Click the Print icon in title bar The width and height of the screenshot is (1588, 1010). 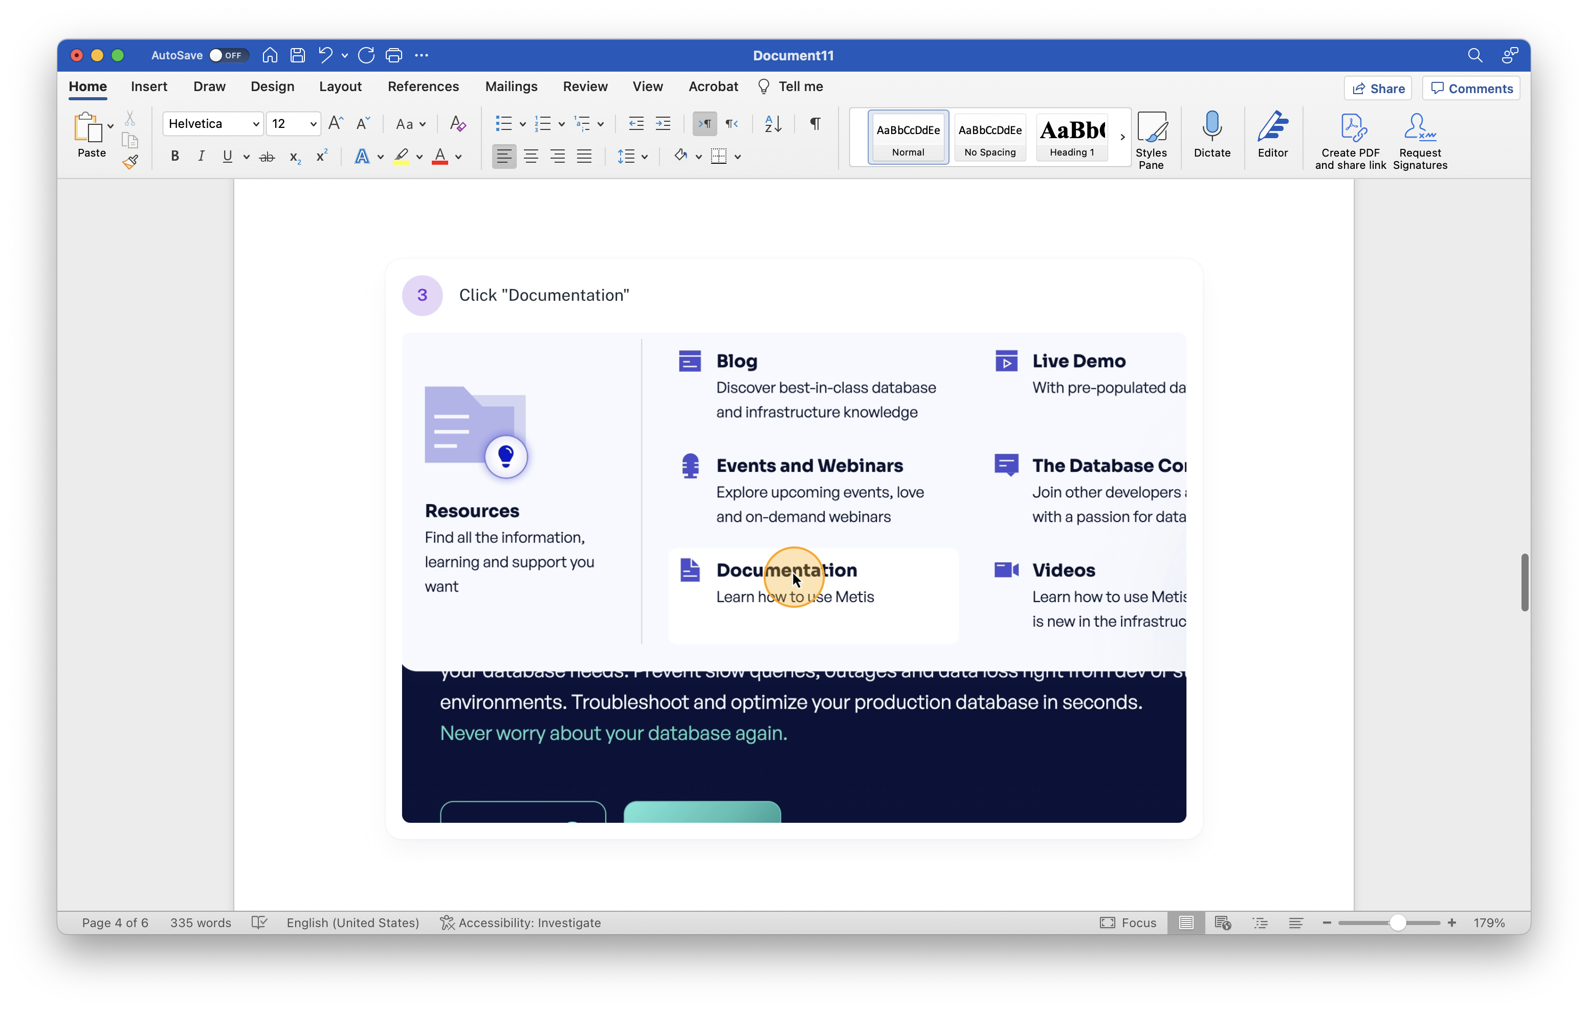[x=394, y=55]
